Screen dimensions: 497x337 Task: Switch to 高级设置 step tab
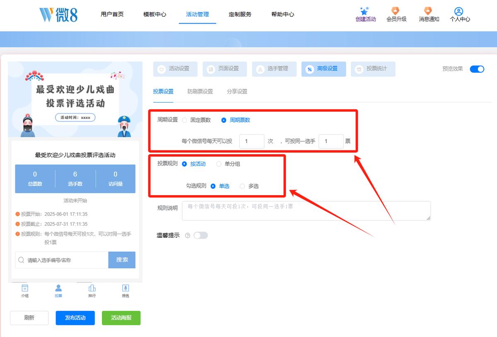[324, 69]
